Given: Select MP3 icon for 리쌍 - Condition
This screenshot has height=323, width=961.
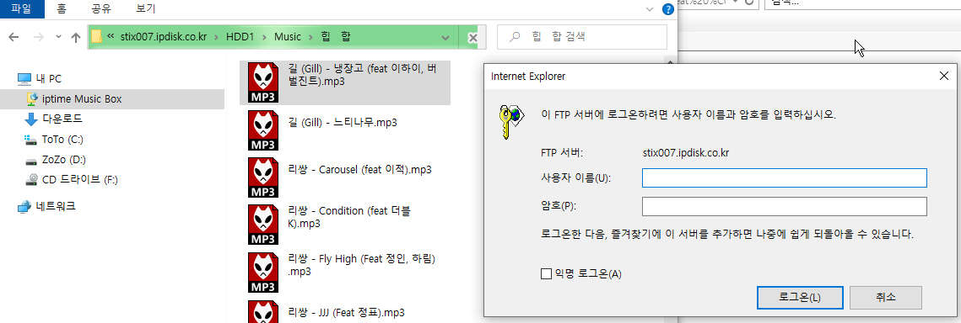Looking at the screenshot, I should [x=264, y=224].
